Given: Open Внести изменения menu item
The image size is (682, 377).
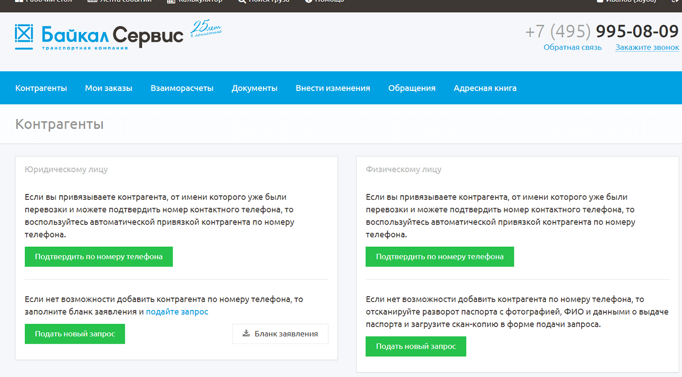Looking at the screenshot, I should pyautogui.click(x=333, y=88).
